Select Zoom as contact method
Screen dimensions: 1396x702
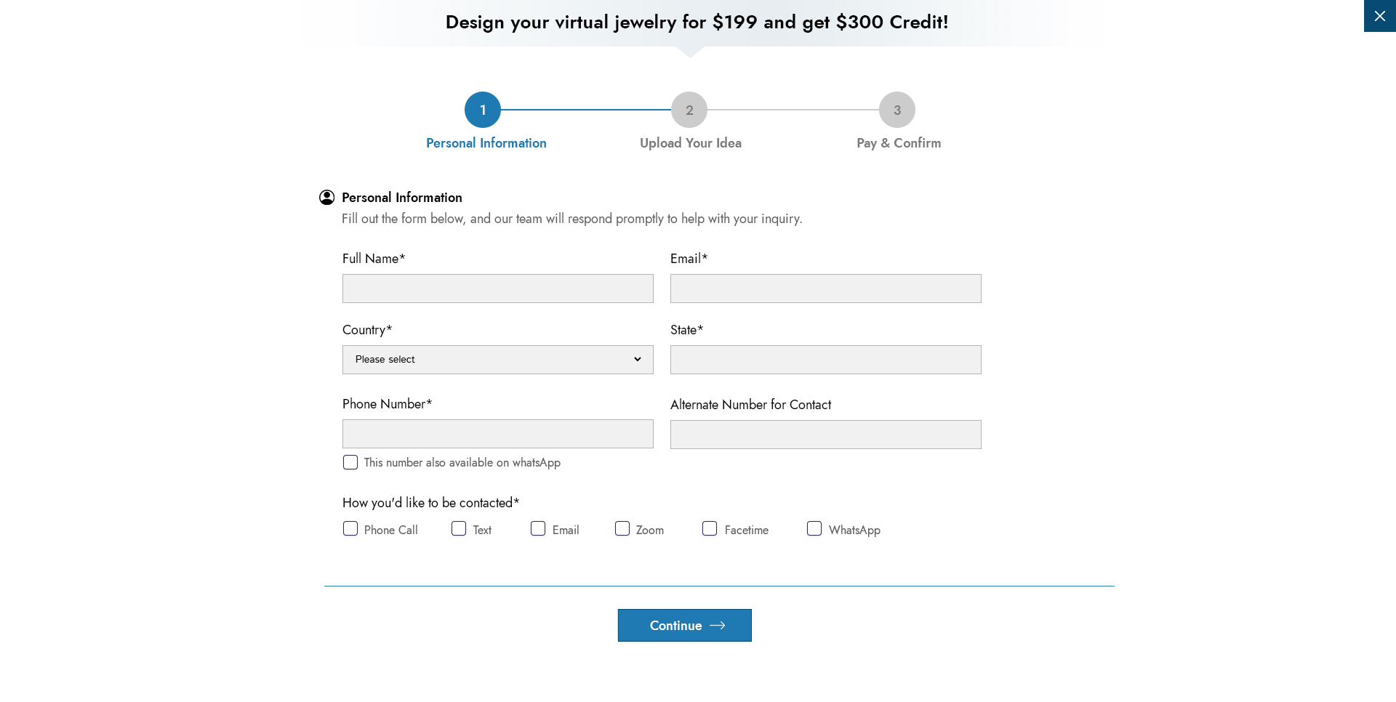point(622,529)
